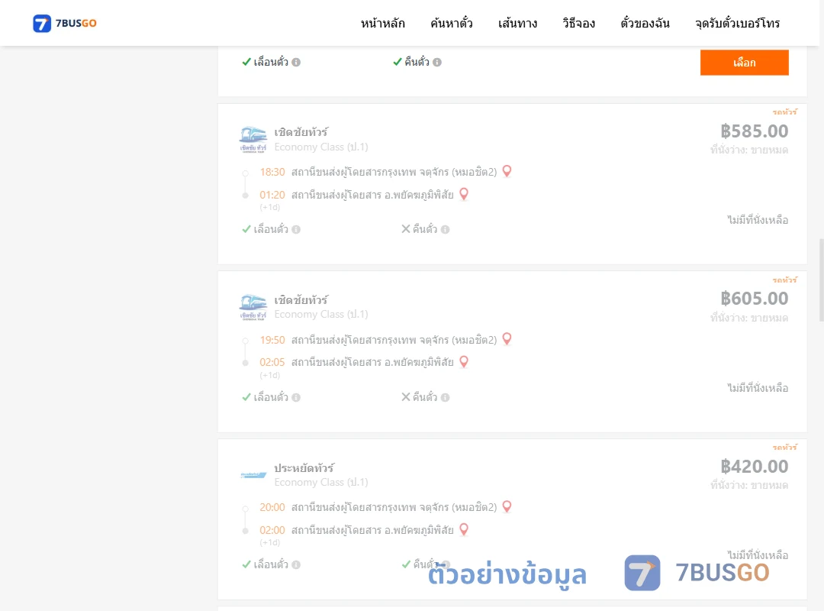Open map pin for 02:00 arrival station
This screenshot has height=611, width=824.
click(x=464, y=529)
